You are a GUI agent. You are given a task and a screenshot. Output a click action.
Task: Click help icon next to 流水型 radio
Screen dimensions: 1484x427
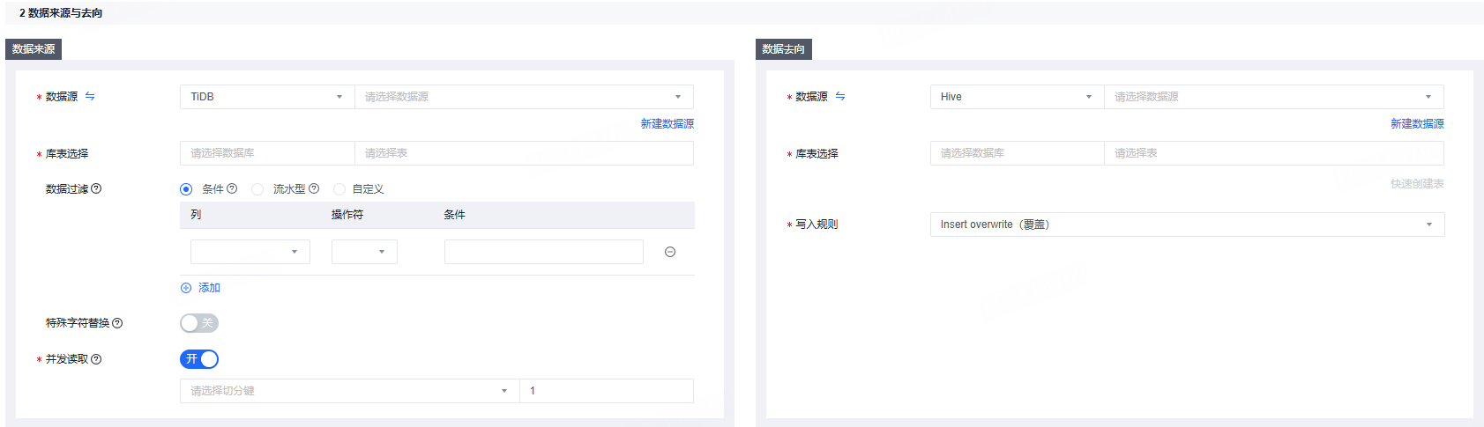click(314, 188)
